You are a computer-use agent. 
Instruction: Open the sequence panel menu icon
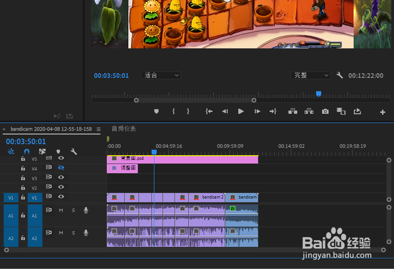click(99, 129)
